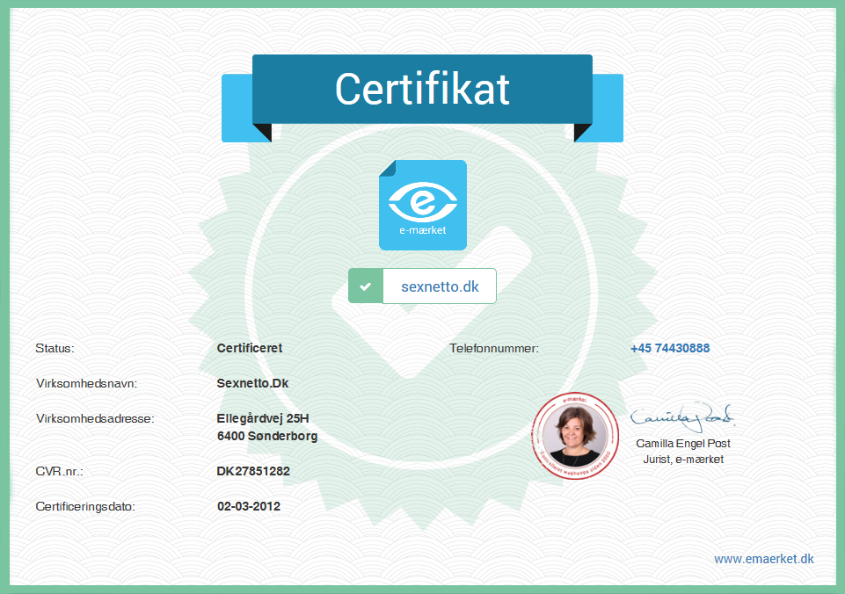Click the company name Sexnetto.Dk
This screenshot has height=594, width=845.
[x=252, y=383]
